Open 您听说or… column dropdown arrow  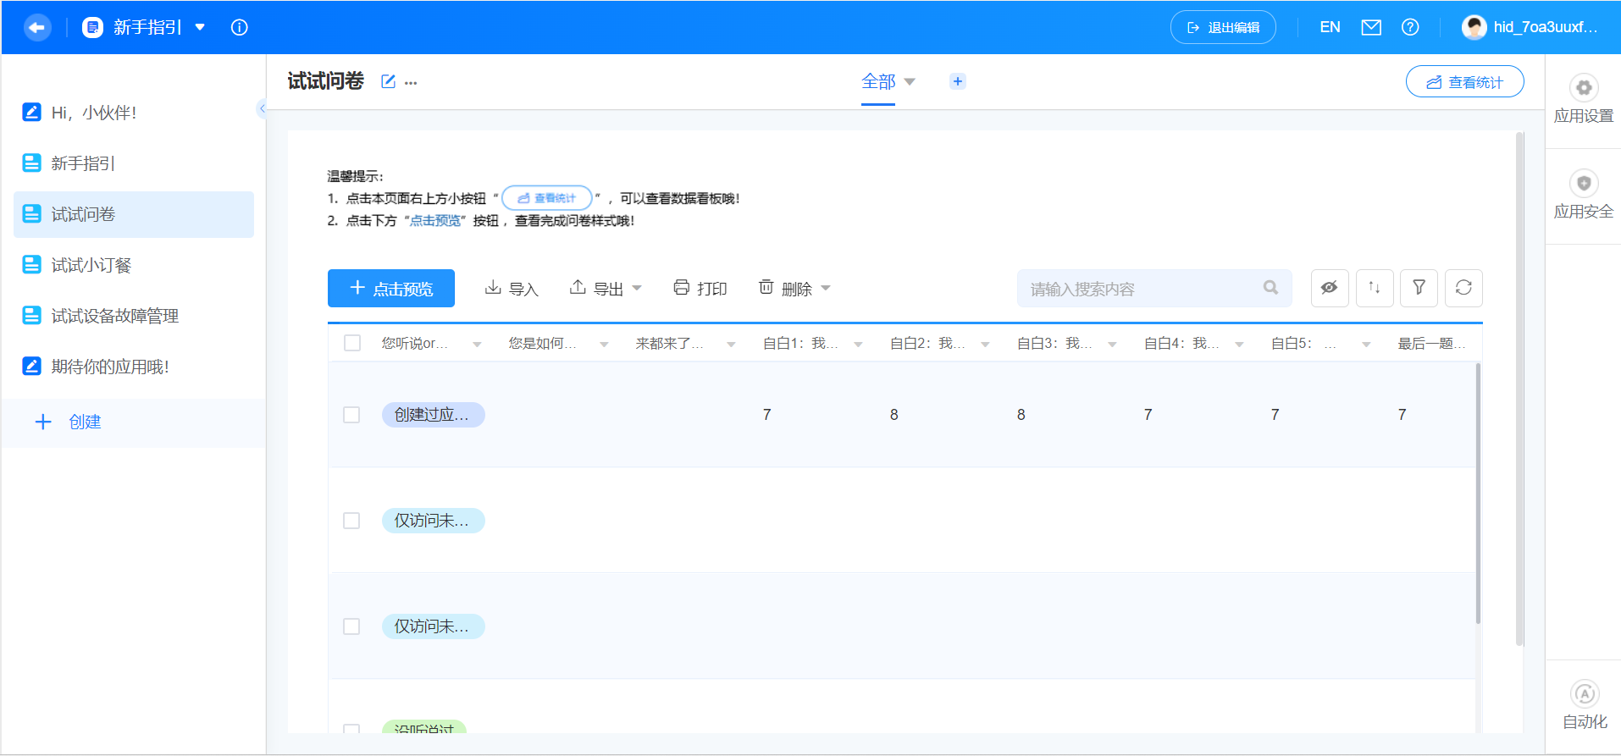pyautogui.click(x=477, y=345)
